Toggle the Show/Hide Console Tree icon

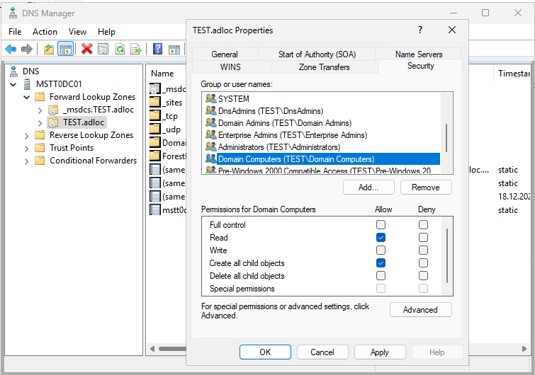click(x=65, y=49)
